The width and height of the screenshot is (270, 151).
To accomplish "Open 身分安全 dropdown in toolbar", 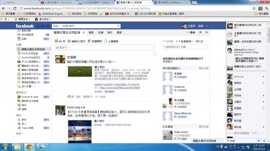I will 43,19.
